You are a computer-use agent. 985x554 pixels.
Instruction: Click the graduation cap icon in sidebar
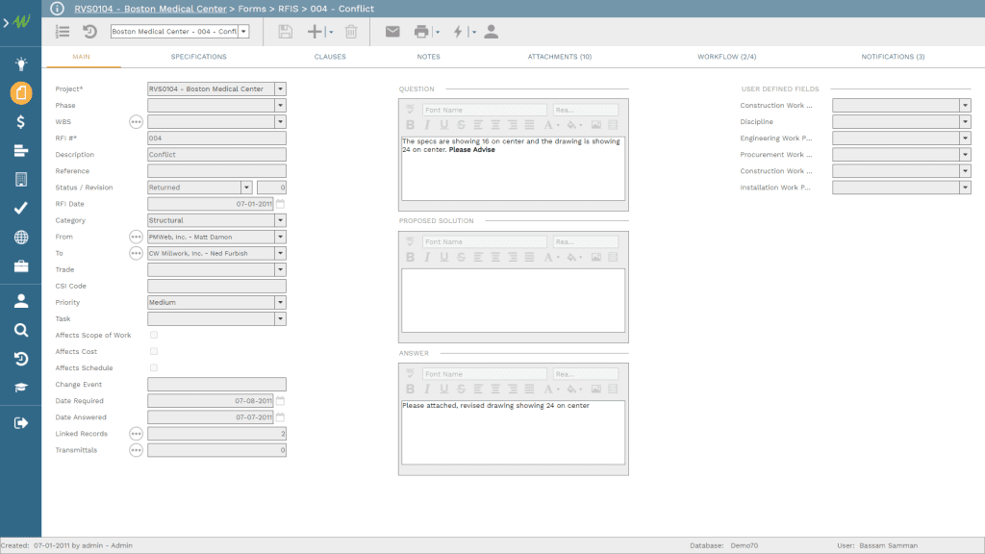point(21,388)
